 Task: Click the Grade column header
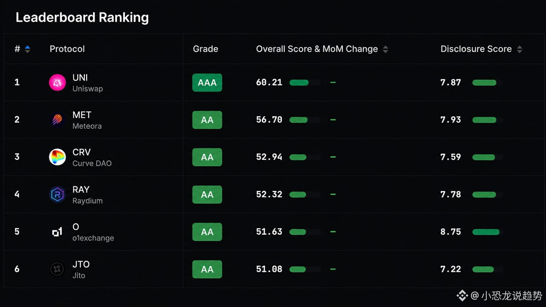tap(205, 49)
